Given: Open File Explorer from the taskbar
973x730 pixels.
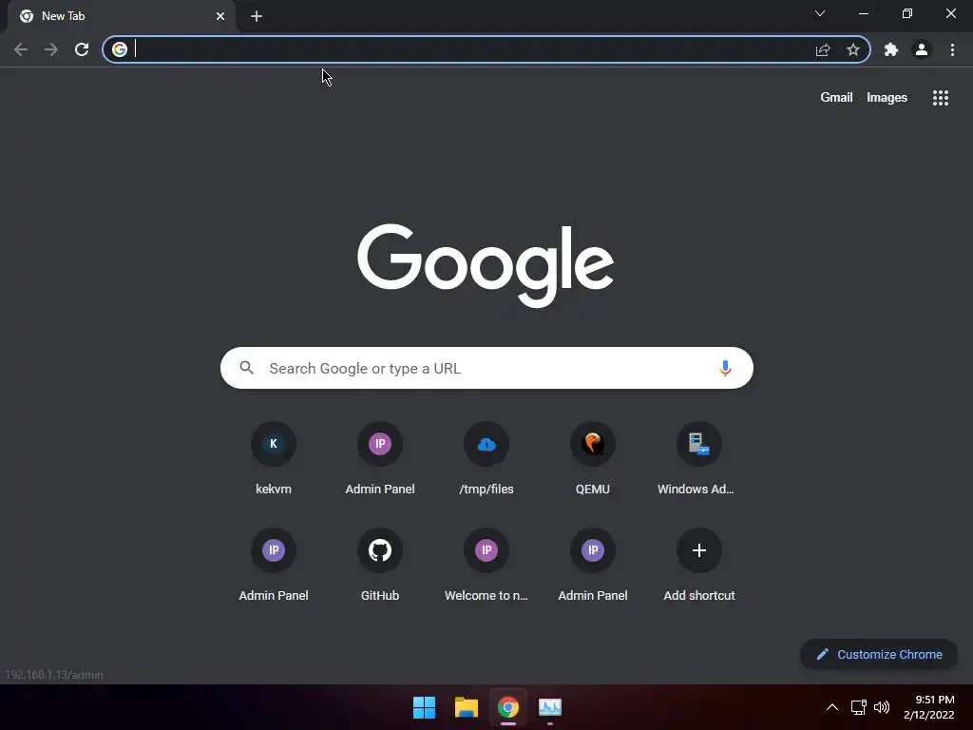Looking at the screenshot, I should (x=466, y=707).
